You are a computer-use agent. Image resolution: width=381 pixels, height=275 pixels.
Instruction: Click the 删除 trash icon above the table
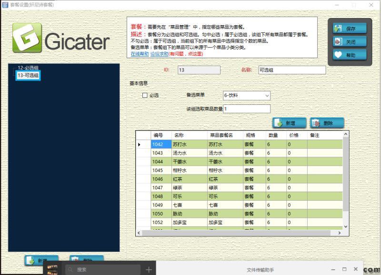point(316,123)
